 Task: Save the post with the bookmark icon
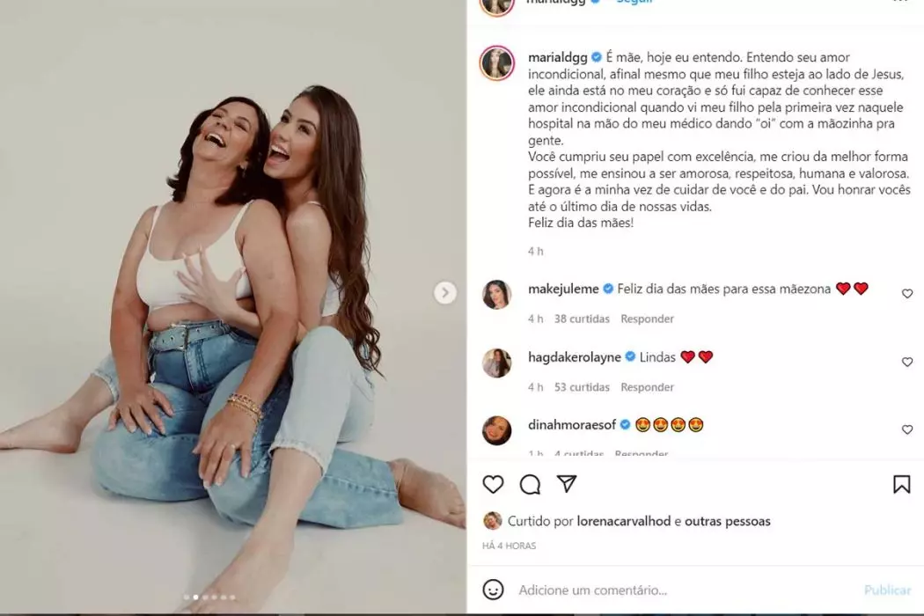pyautogui.click(x=901, y=484)
